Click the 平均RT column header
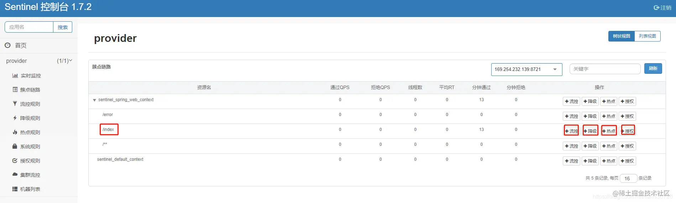The width and height of the screenshot is (676, 203). 447,87
